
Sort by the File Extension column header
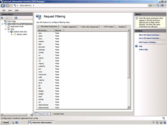46,30
